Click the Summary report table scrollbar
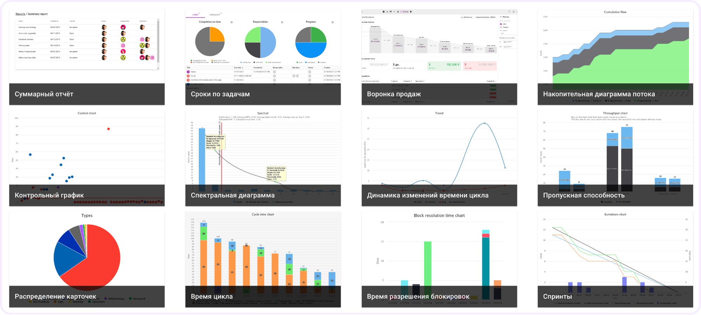This screenshot has width=701, height=315. (158, 44)
